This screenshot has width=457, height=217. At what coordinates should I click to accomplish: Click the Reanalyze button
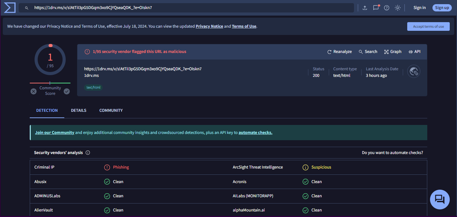click(339, 52)
